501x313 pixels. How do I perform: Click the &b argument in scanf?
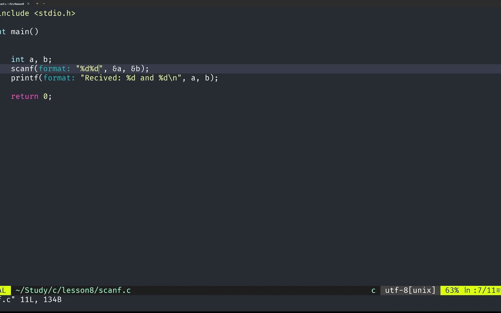(x=135, y=69)
